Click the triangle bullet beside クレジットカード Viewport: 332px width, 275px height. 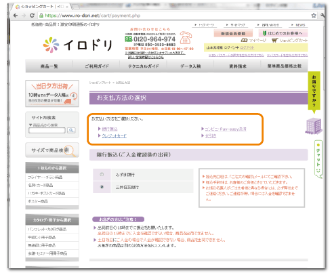(100, 135)
